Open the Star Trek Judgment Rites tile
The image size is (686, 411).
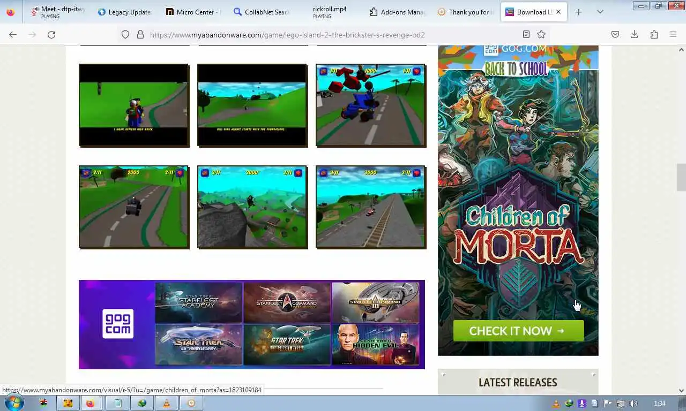tap(287, 345)
